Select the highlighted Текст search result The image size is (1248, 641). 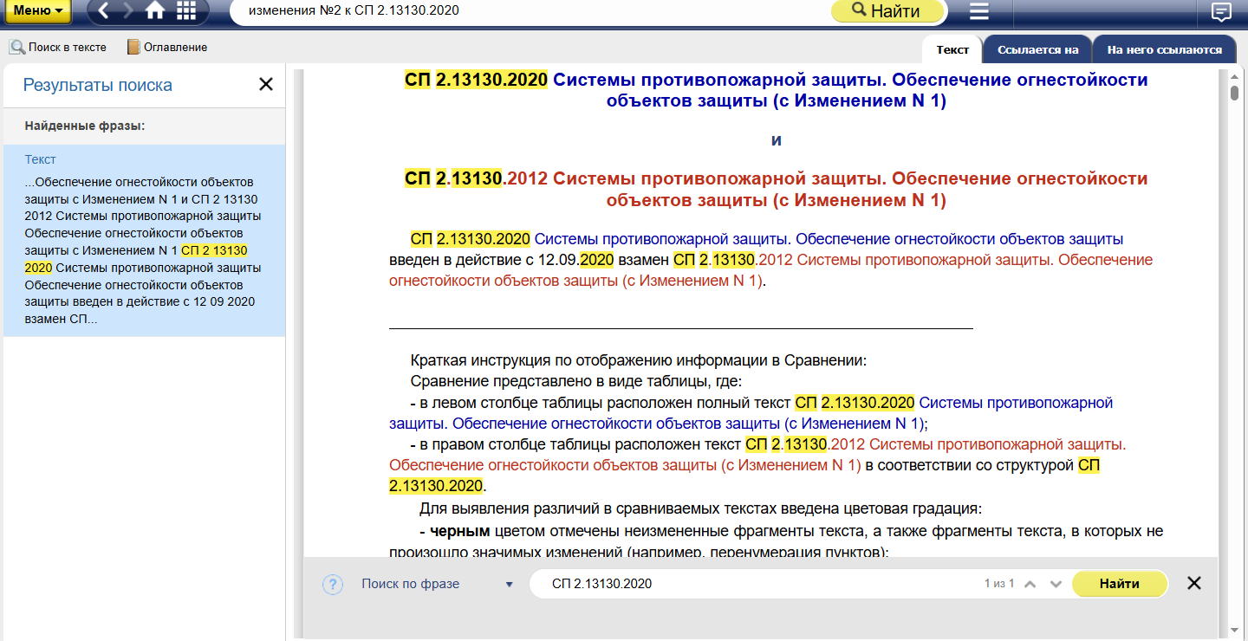click(x=144, y=240)
